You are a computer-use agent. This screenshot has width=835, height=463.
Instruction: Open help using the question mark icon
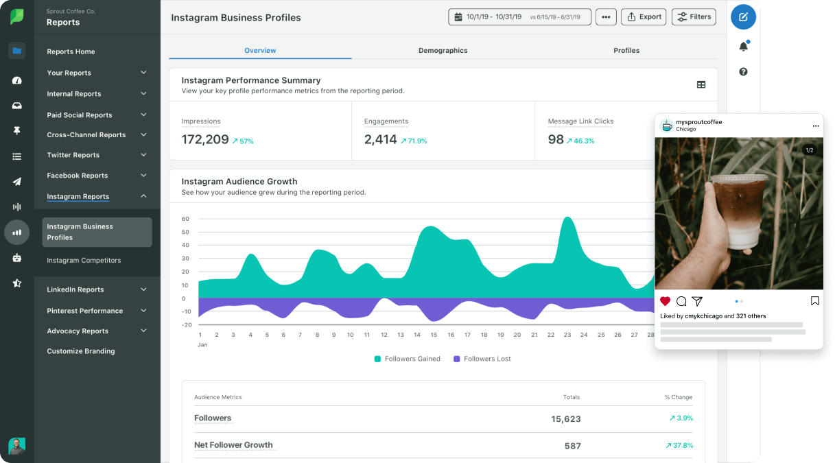(743, 71)
